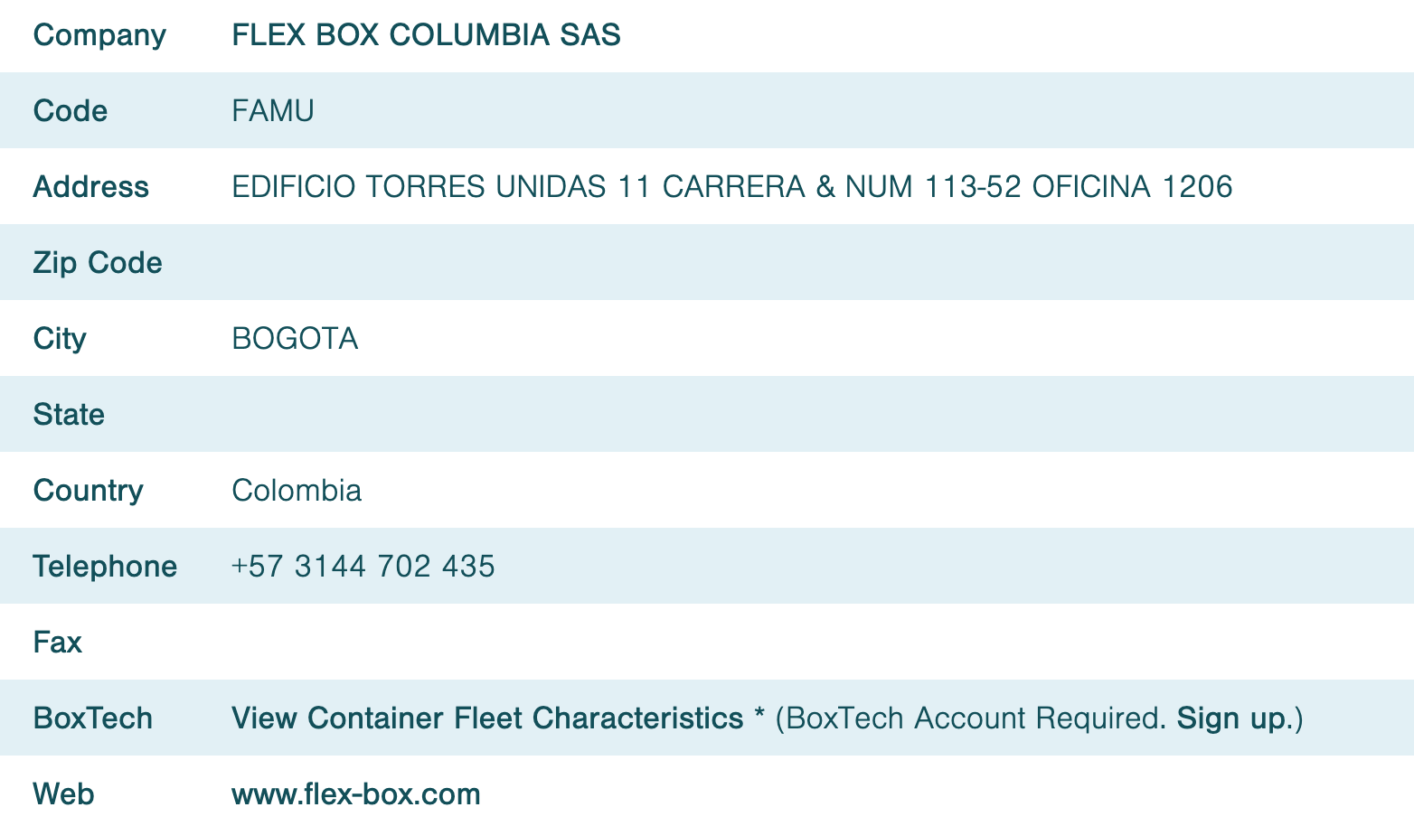1414x826 pixels.
Task: Click the Code row label
Action: [x=71, y=110]
